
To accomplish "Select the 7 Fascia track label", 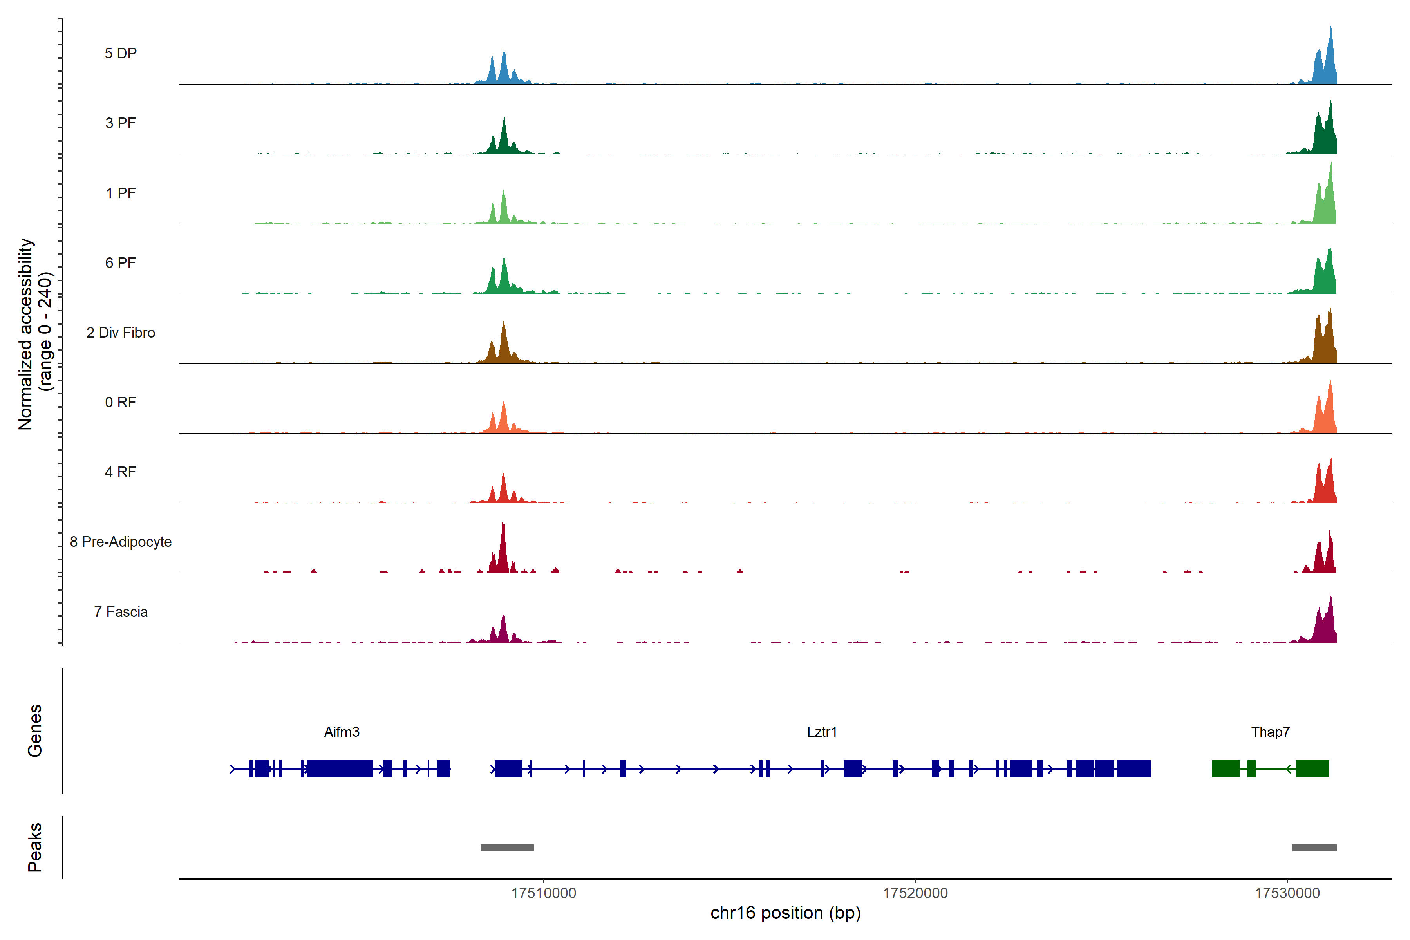I will 121,612.
